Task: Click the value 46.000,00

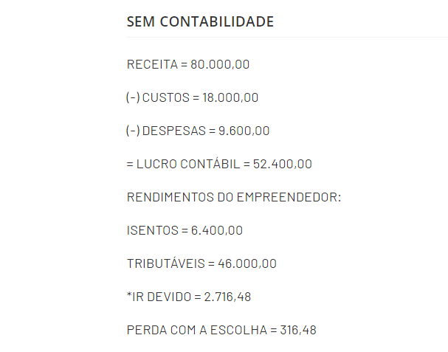Action: coord(247,263)
